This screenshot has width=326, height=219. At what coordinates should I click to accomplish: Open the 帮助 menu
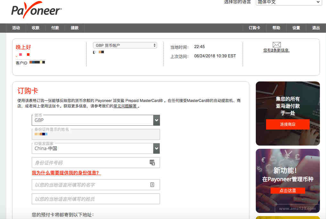pyautogui.click(x=276, y=28)
